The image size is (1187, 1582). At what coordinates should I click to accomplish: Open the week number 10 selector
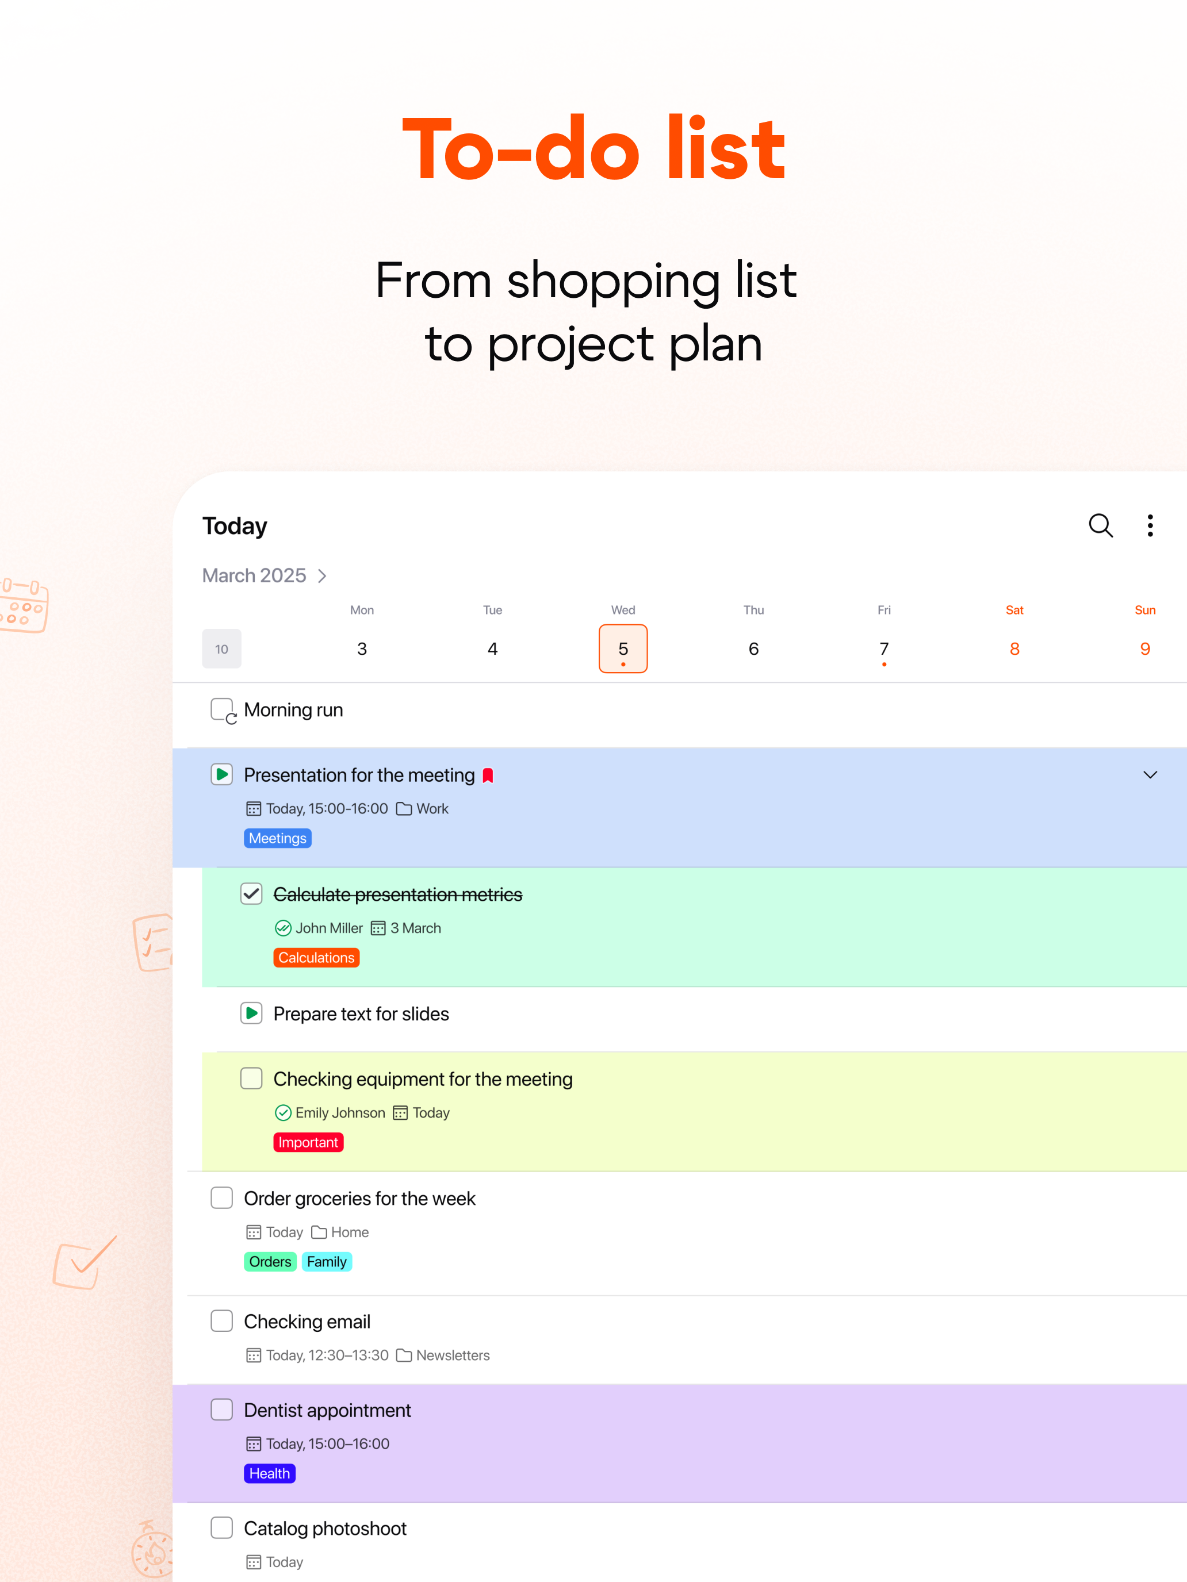point(222,648)
